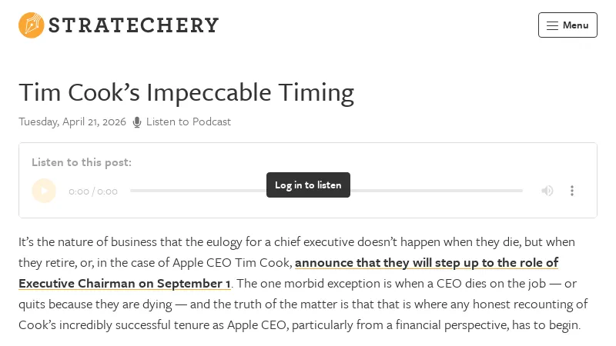Image resolution: width=616 pixels, height=346 pixels.
Task: Click the orange Stratechery logo icon
Action: (x=32, y=25)
